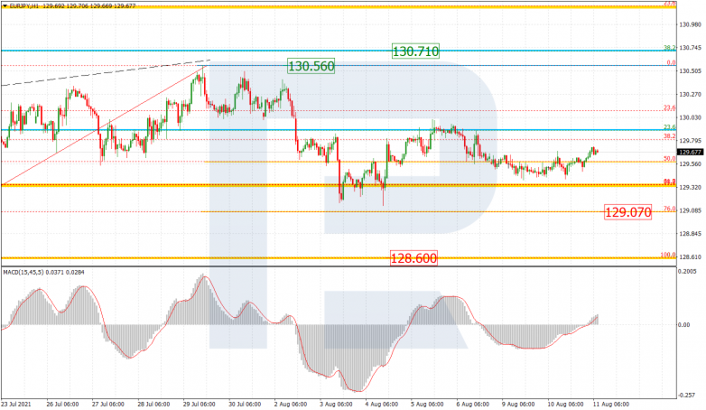The width and height of the screenshot is (706, 410).
Task: Click 128.610 on the price axis
Action: (690, 256)
